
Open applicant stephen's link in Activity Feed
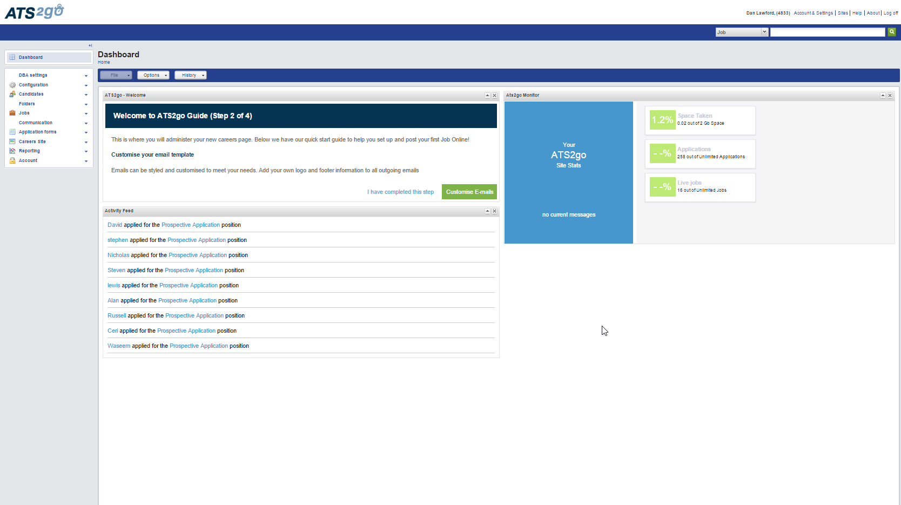[118, 240]
